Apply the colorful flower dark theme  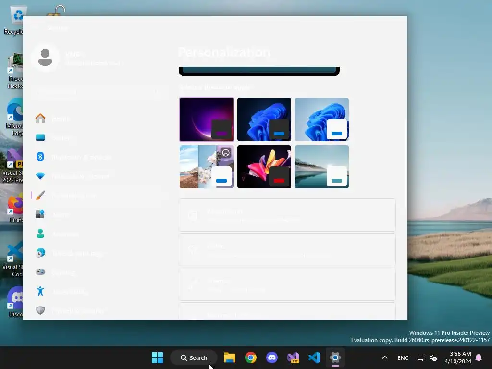[264, 167]
